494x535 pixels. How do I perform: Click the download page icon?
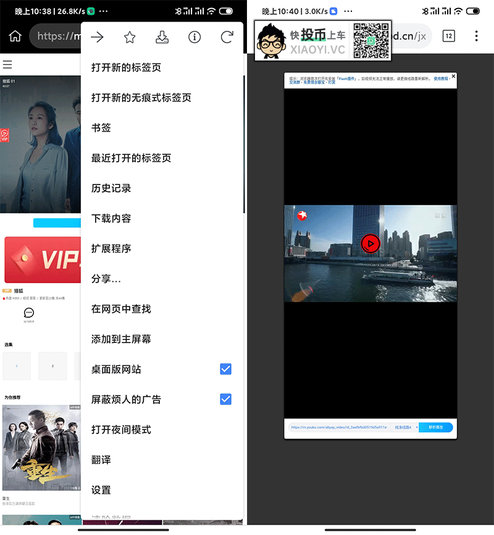162,38
